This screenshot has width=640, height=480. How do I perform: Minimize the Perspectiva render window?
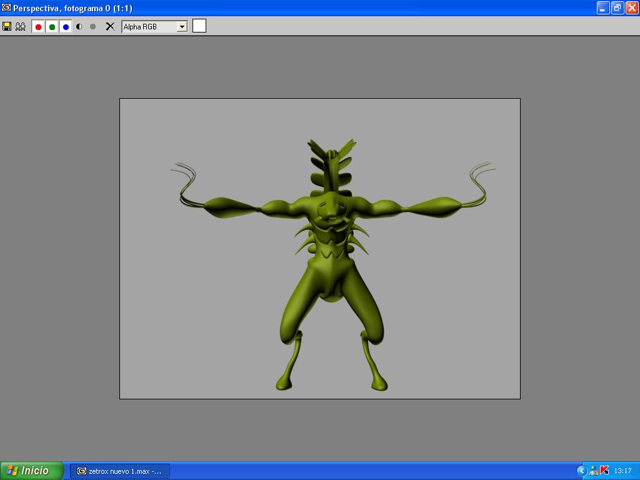(x=603, y=7)
